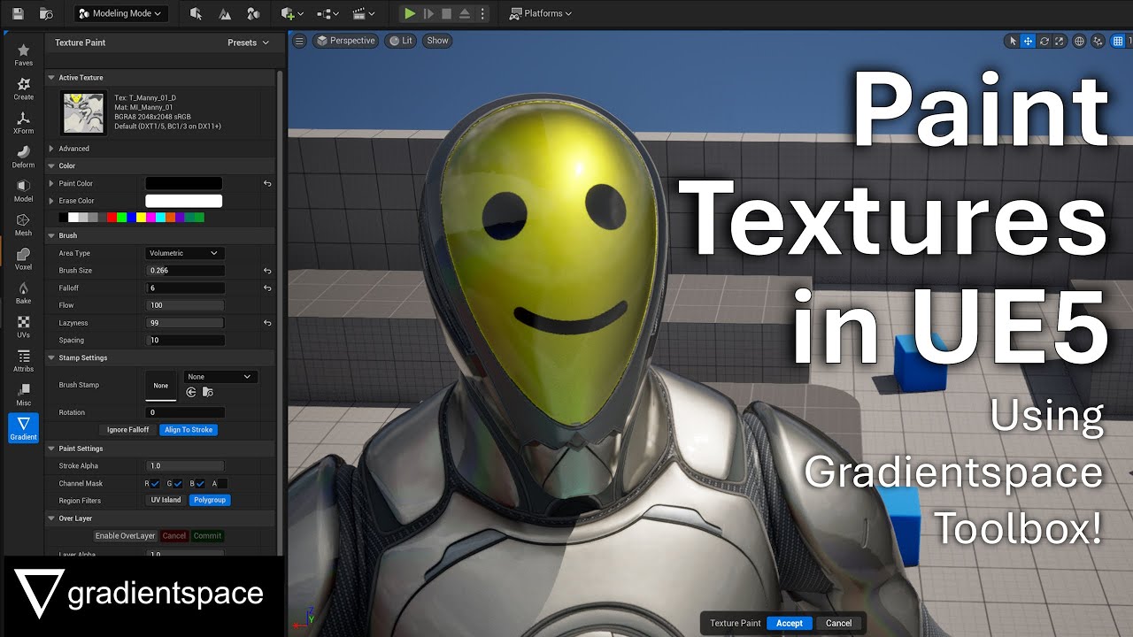The image size is (1133, 637).
Task: Toggle the R channel mask checkbox
Action: (x=156, y=483)
